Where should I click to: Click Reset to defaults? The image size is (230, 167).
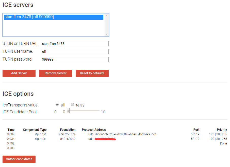point(92,73)
